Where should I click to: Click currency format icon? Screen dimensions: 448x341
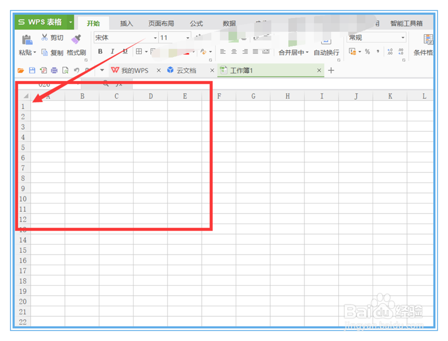click(x=352, y=52)
